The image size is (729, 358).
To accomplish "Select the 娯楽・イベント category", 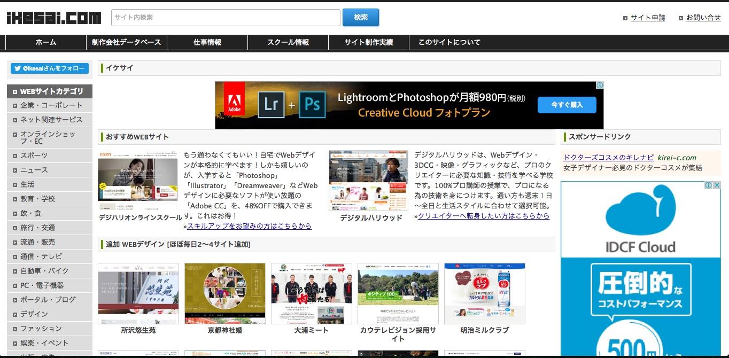I will [x=50, y=343].
